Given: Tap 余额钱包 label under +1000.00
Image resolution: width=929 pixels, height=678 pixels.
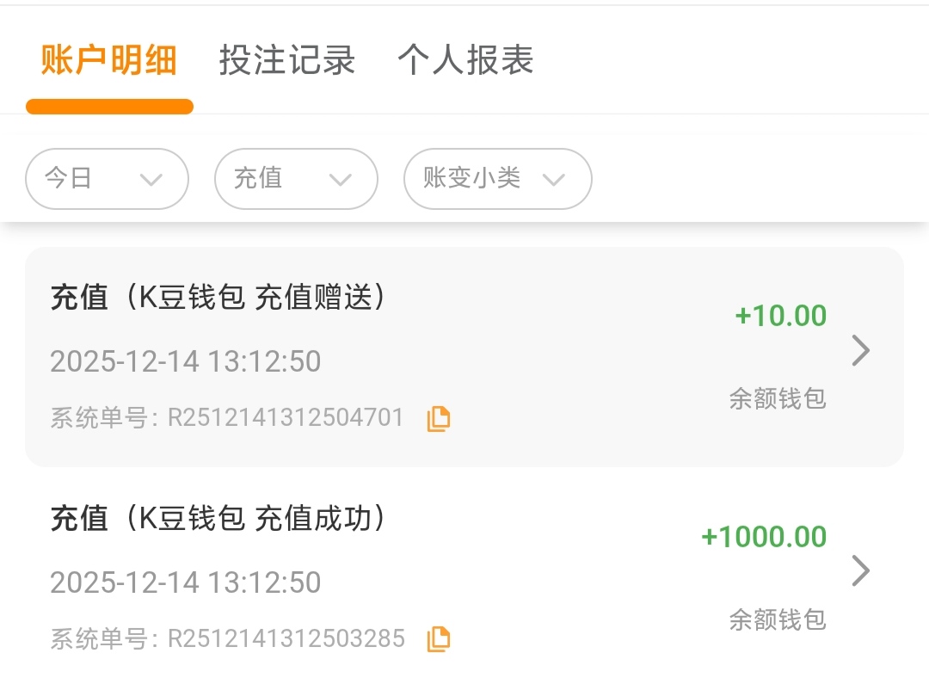Looking at the screenshot, I should pyautogui.click(x=778, y=619).
